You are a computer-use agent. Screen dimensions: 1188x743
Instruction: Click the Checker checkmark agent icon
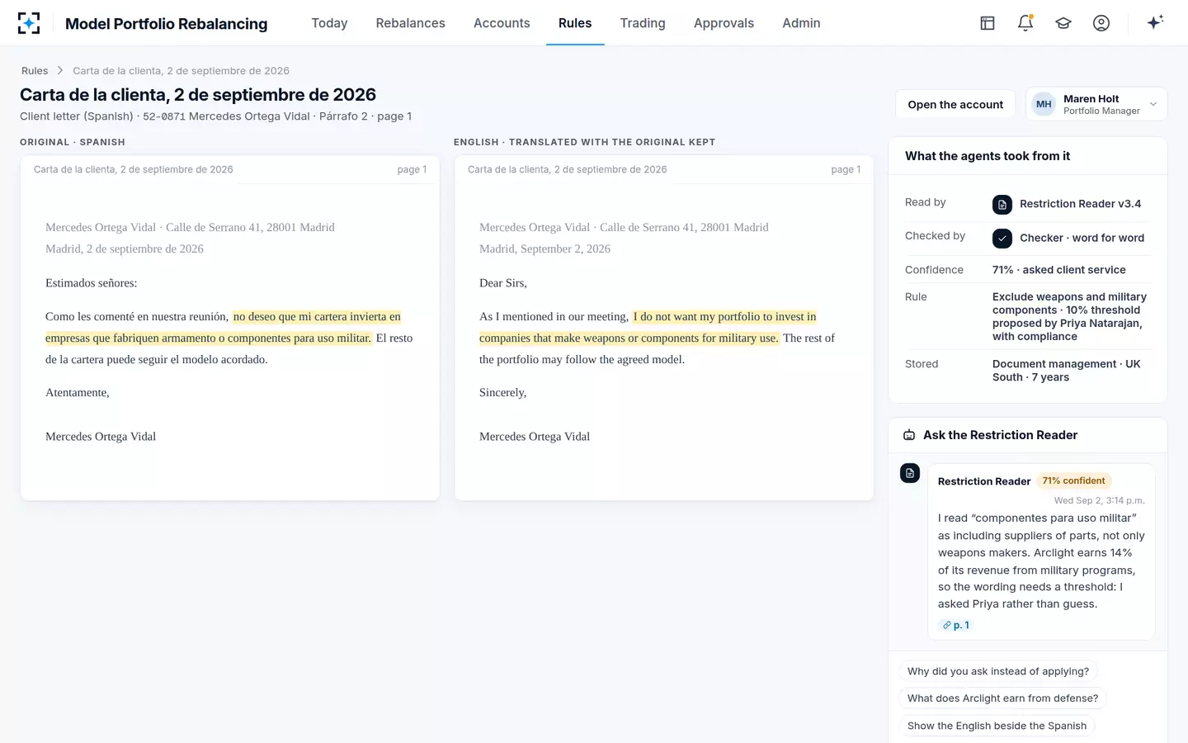[1002, 238]
